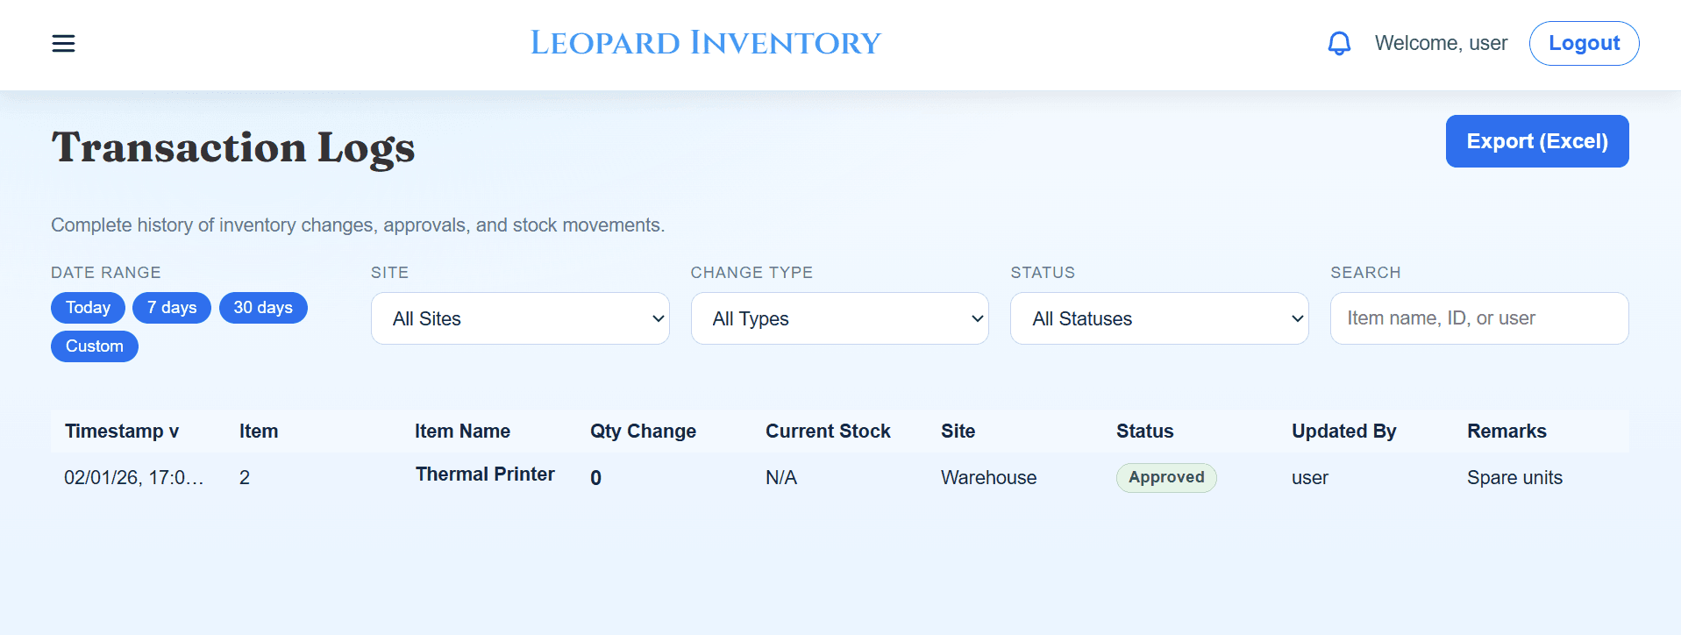The height and width of the screenshot is (635, 1681).
Task: Click the Welcome, user text
Action: pyautogui.click(x=1441, y=43)
